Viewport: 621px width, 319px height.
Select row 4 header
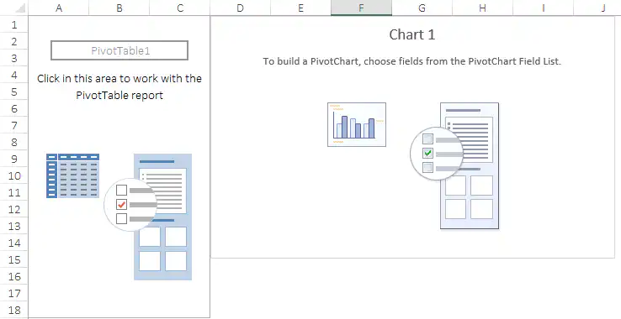tap(14, 75)
